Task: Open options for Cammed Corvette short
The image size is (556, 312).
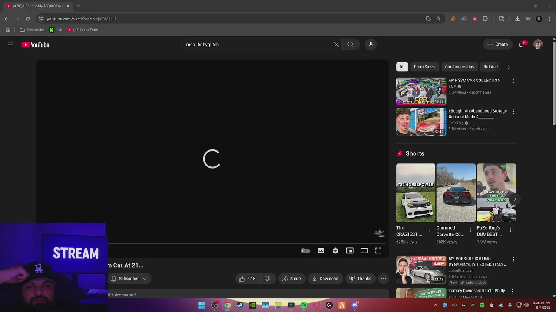Action: tap(470, 230)
